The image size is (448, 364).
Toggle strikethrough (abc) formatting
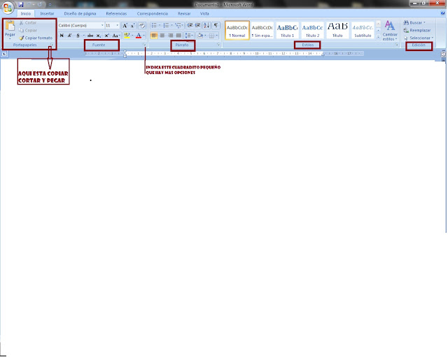point(90,36)
